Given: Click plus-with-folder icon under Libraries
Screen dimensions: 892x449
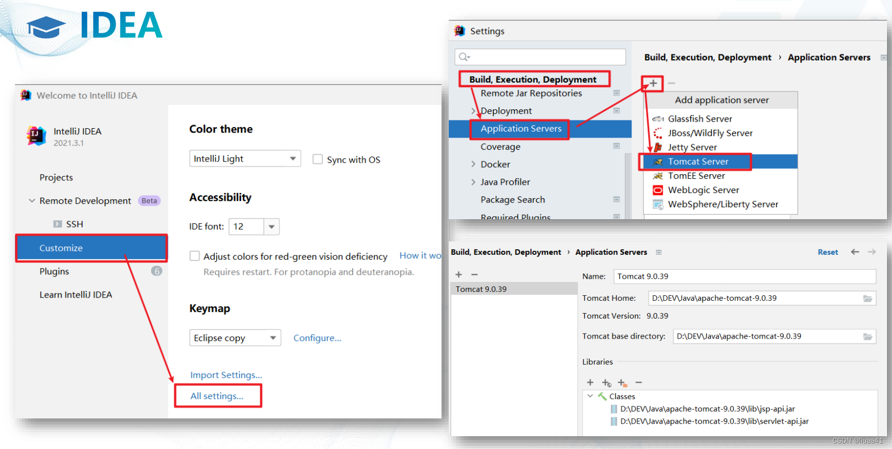Looking at the screenshot, I should coord(623,383).
